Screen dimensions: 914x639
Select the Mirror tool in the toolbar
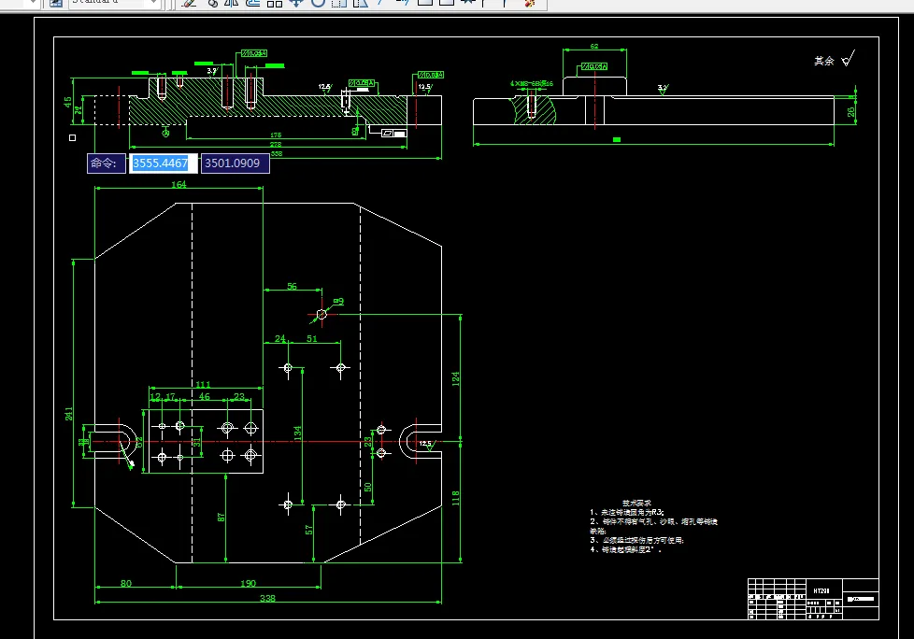coord(232,3)
